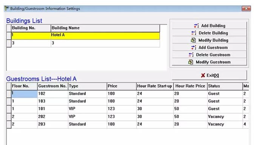Screen dimensions: 265x145
Task: Click the Building No. column header
Action: coord(31,28)
